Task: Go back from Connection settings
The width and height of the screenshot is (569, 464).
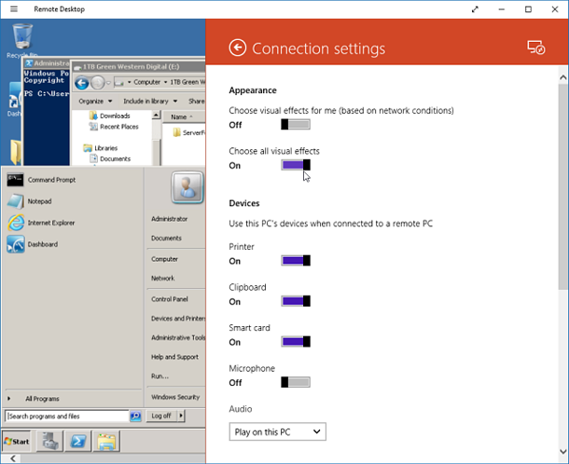Action: click(238, 48)
